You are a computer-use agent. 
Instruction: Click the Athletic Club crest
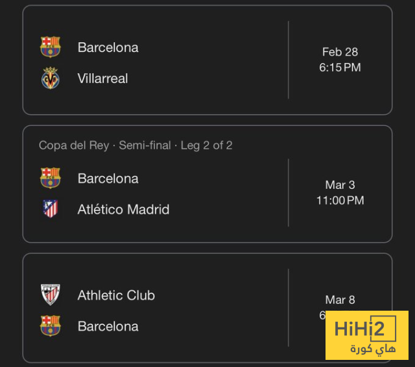(50, 295)
